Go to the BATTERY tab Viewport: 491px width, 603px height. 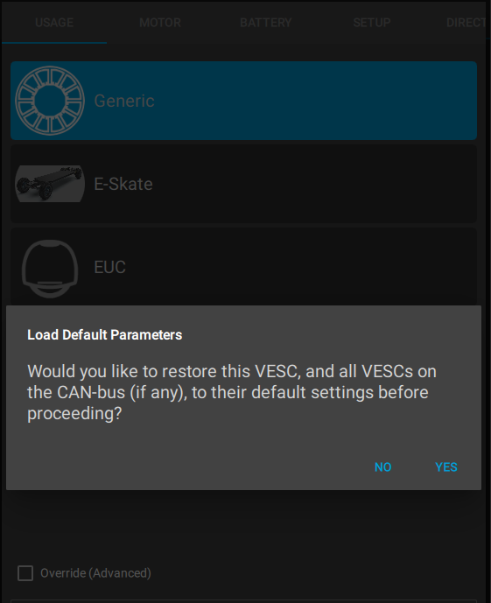click(266, 22)
